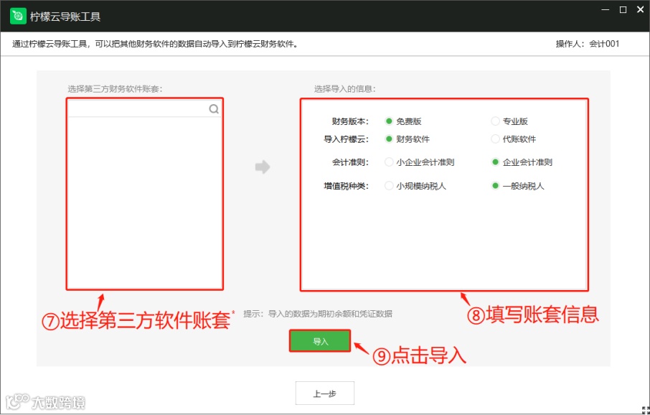Click the search magnifier icon in account box
The width and height of the screenshot is (650, 415).
(214, 108)
